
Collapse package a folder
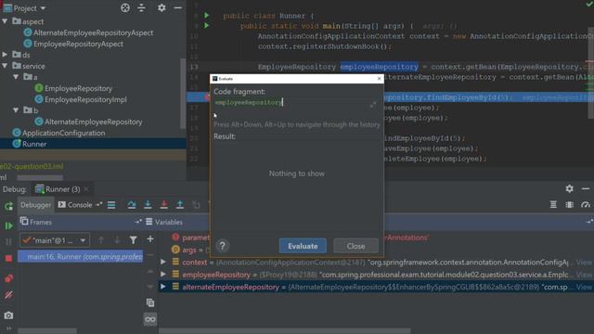tap(16, 77)
